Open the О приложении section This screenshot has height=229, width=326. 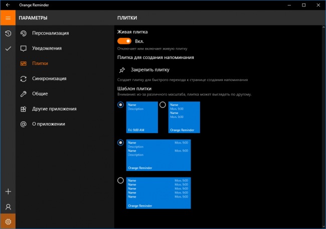pos(65,124)
